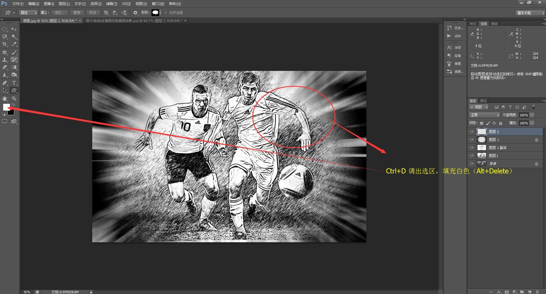Open the 路径 tool mode dropdown
Image resolution: width=546 pixels, height=294 pixels.
[x=28, y=13]
